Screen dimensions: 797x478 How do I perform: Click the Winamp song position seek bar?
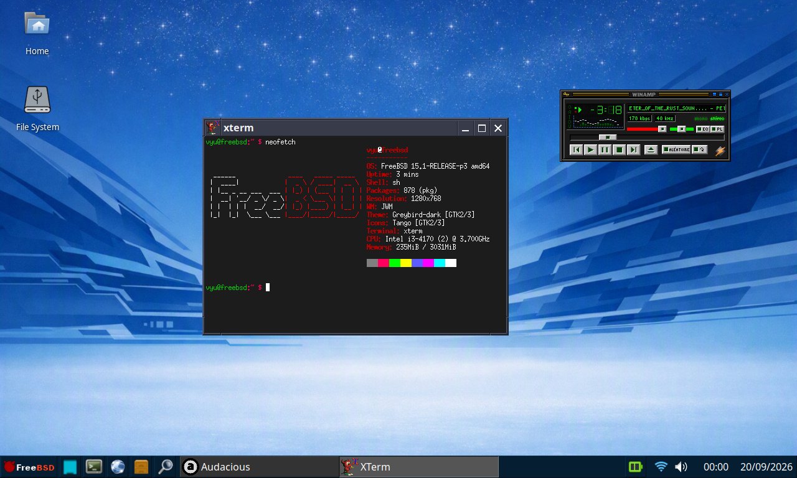[x=647, y=137]
